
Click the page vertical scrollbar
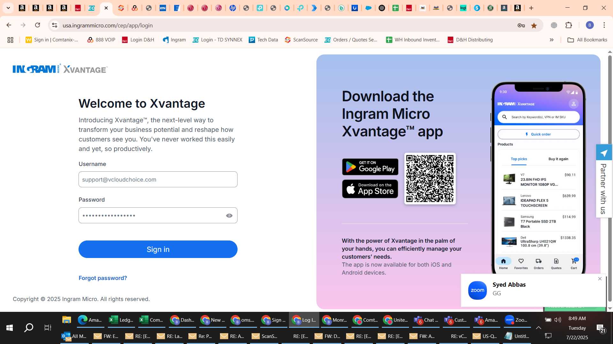[610, 178]
